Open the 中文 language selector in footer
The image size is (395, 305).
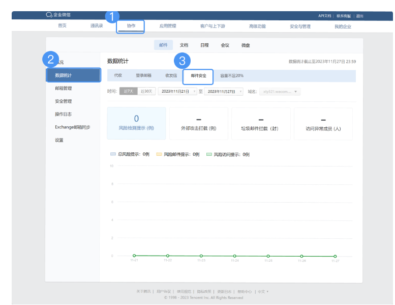point(263,292)
